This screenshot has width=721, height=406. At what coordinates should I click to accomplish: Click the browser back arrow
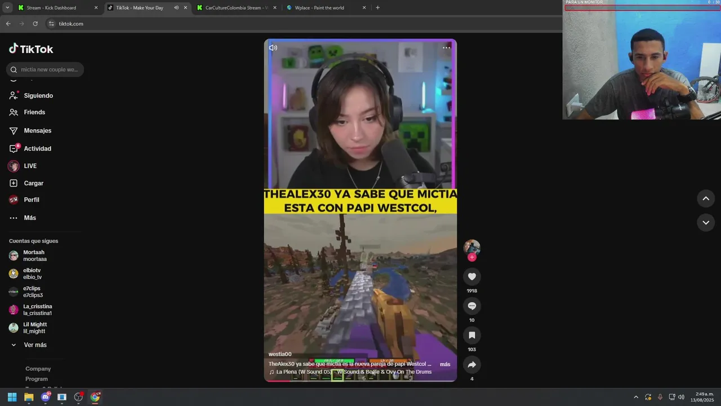click(8, 24)
